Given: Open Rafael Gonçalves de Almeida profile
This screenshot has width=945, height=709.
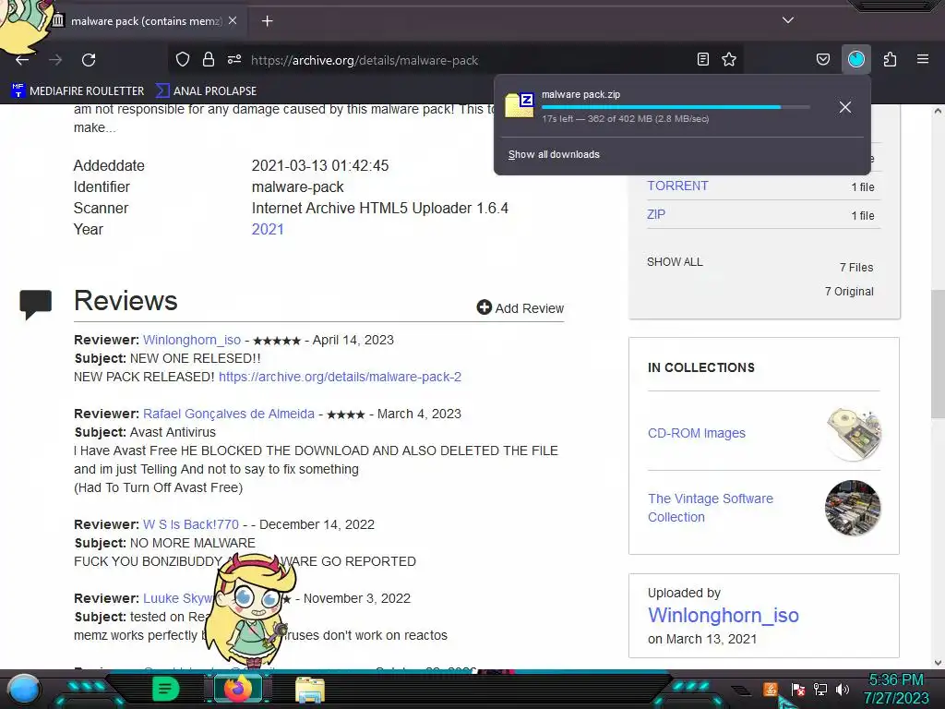Looking at the screenshot, I should click(x=229, y=414).
